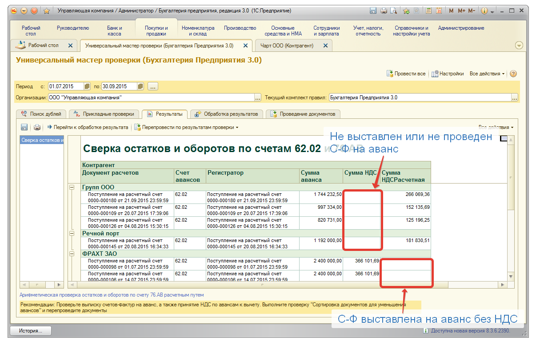Close the Чарт ООО (Контрагент) tab
This screenshot has width=552, height=352.
point(325,45)
